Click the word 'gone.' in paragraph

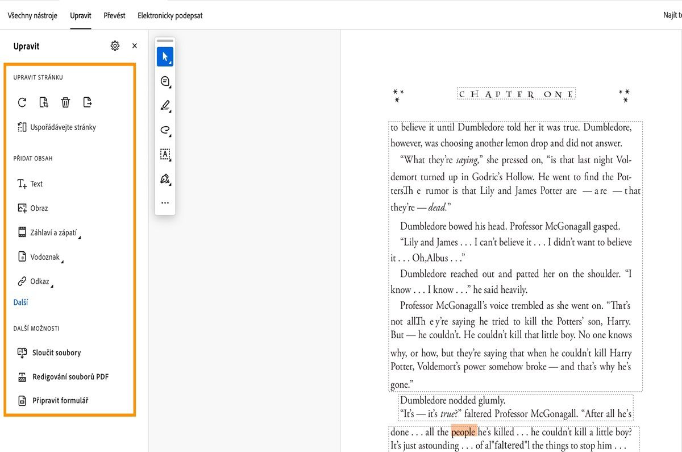coord(402,385)
